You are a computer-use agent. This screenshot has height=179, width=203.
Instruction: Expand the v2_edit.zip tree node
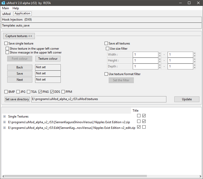pos(4,128)
